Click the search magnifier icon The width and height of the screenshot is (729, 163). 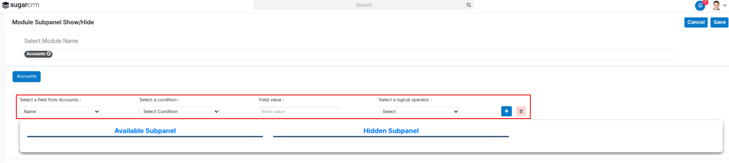469,5
